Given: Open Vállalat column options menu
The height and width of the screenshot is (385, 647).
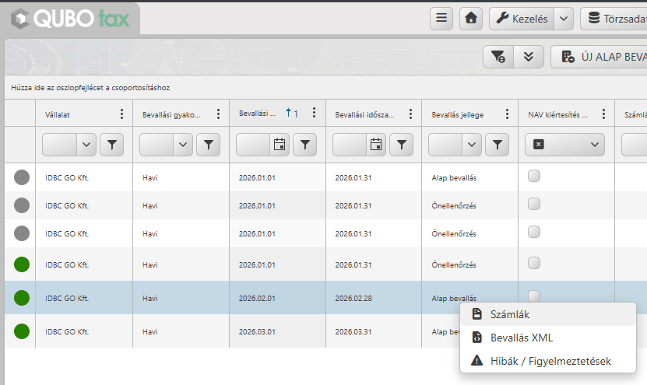Looking at the screenshot, I should tap(121, 114).
